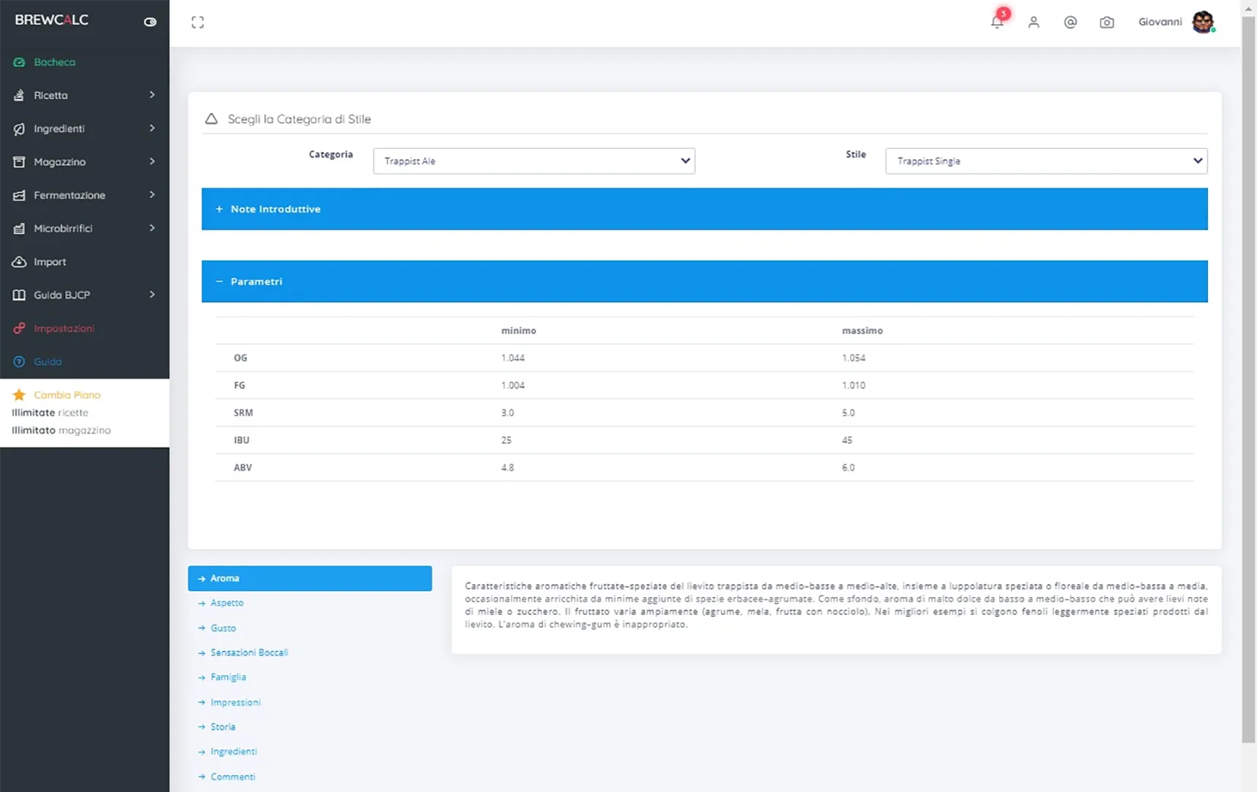Click the @ mention icon in header
1257x792 pixels.
tap(1070, 22)
